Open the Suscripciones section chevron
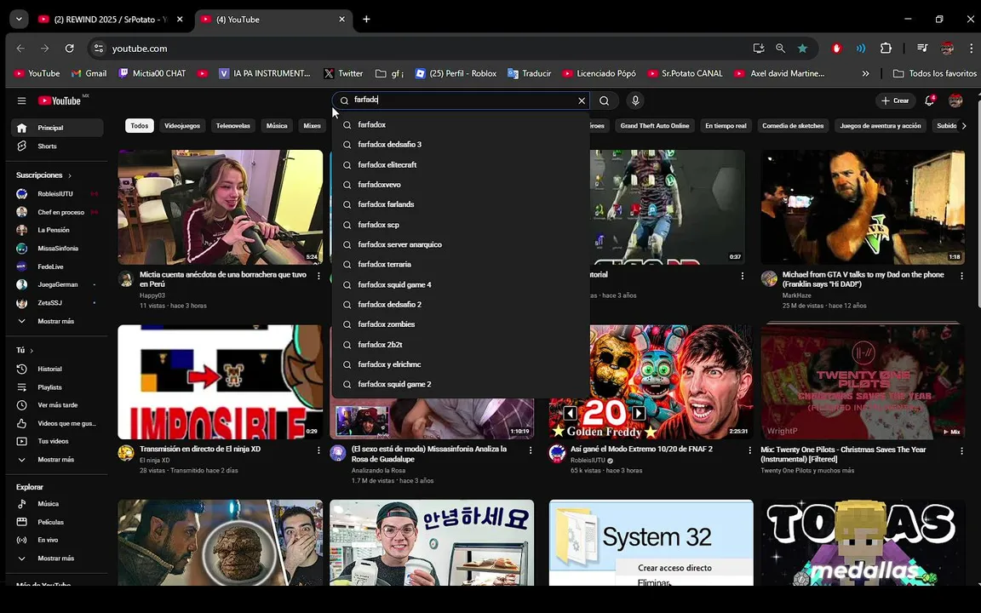 (70, 175)
